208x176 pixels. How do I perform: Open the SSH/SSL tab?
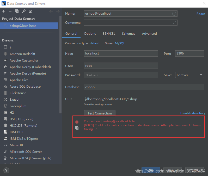click(x=109, y=34)
